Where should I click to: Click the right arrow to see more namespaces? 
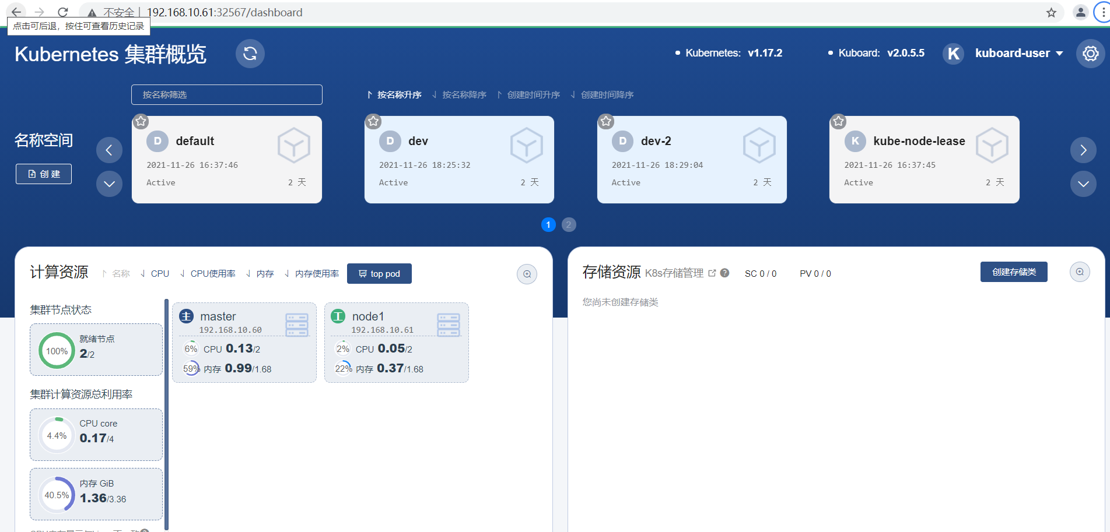pos(1083,150)
